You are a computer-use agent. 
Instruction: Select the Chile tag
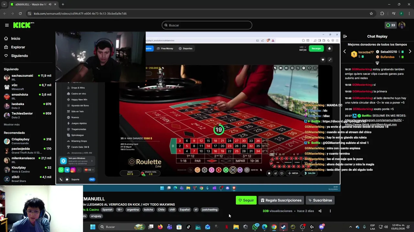[x=161, y=209]
